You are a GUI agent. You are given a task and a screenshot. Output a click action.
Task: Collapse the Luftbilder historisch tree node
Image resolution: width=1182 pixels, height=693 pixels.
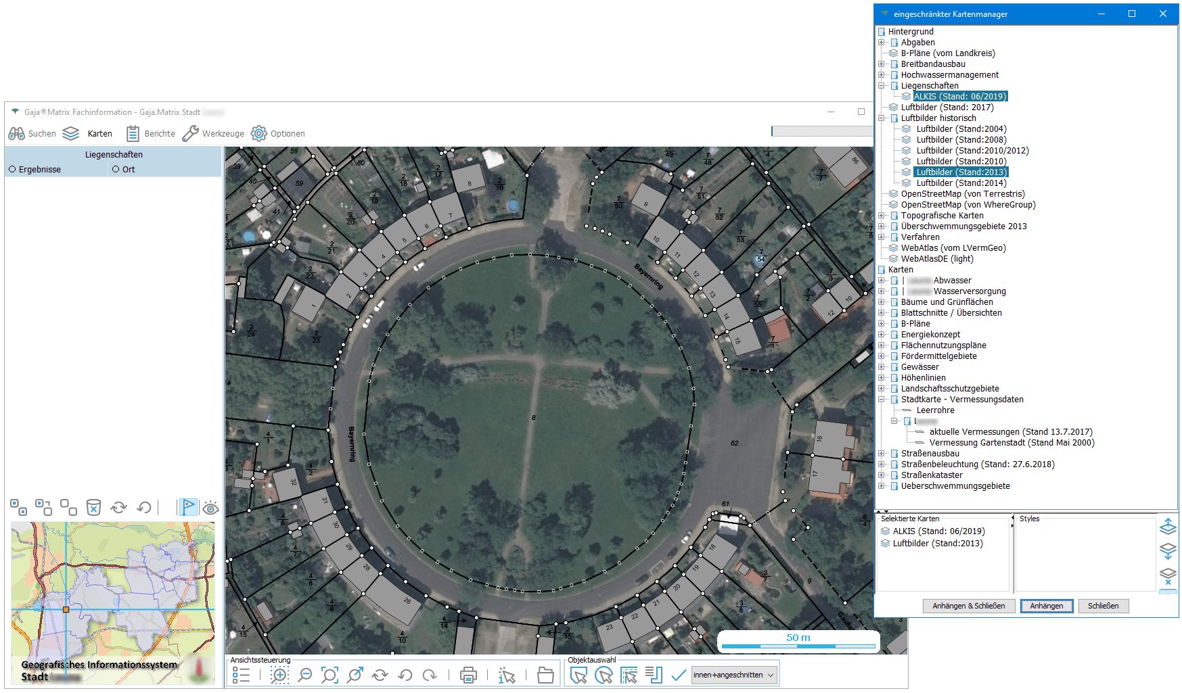pos(882,118)
